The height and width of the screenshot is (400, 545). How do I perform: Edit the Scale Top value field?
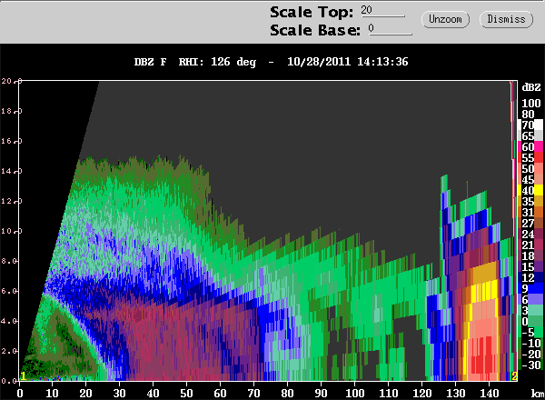coord(382,11)
